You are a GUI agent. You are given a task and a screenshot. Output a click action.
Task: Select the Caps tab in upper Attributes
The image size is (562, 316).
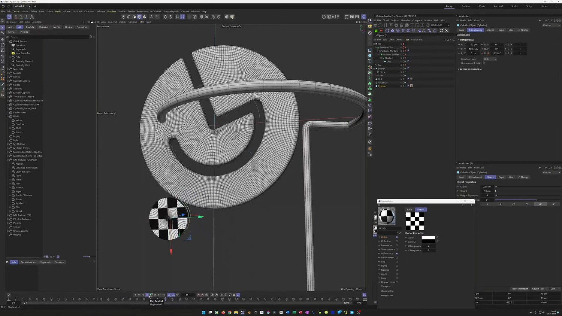point(501,30)
